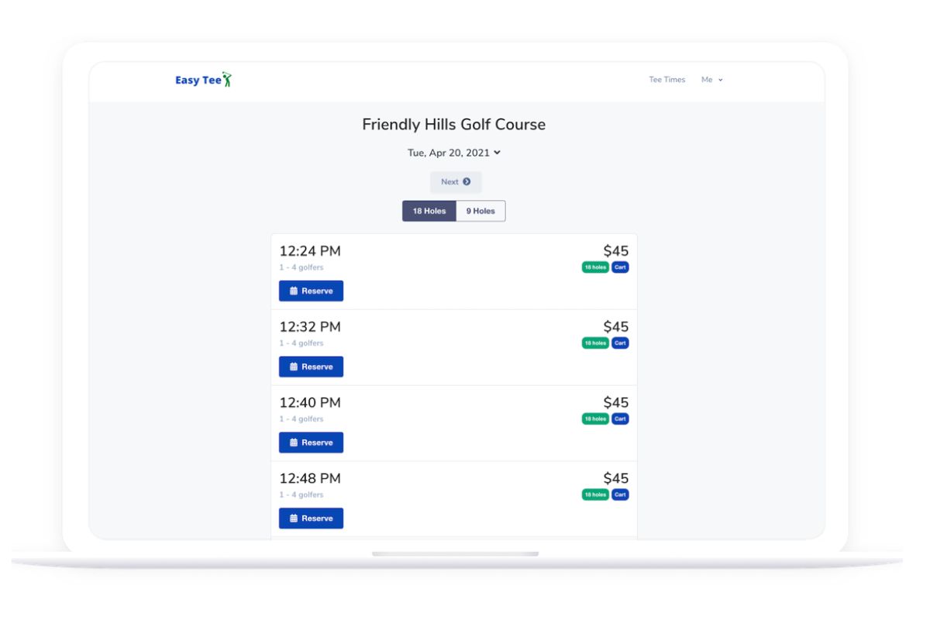Reserve the 12:32 PM tee time
Viewport: 930px width, 620px height.
click(x=311, y=366)
